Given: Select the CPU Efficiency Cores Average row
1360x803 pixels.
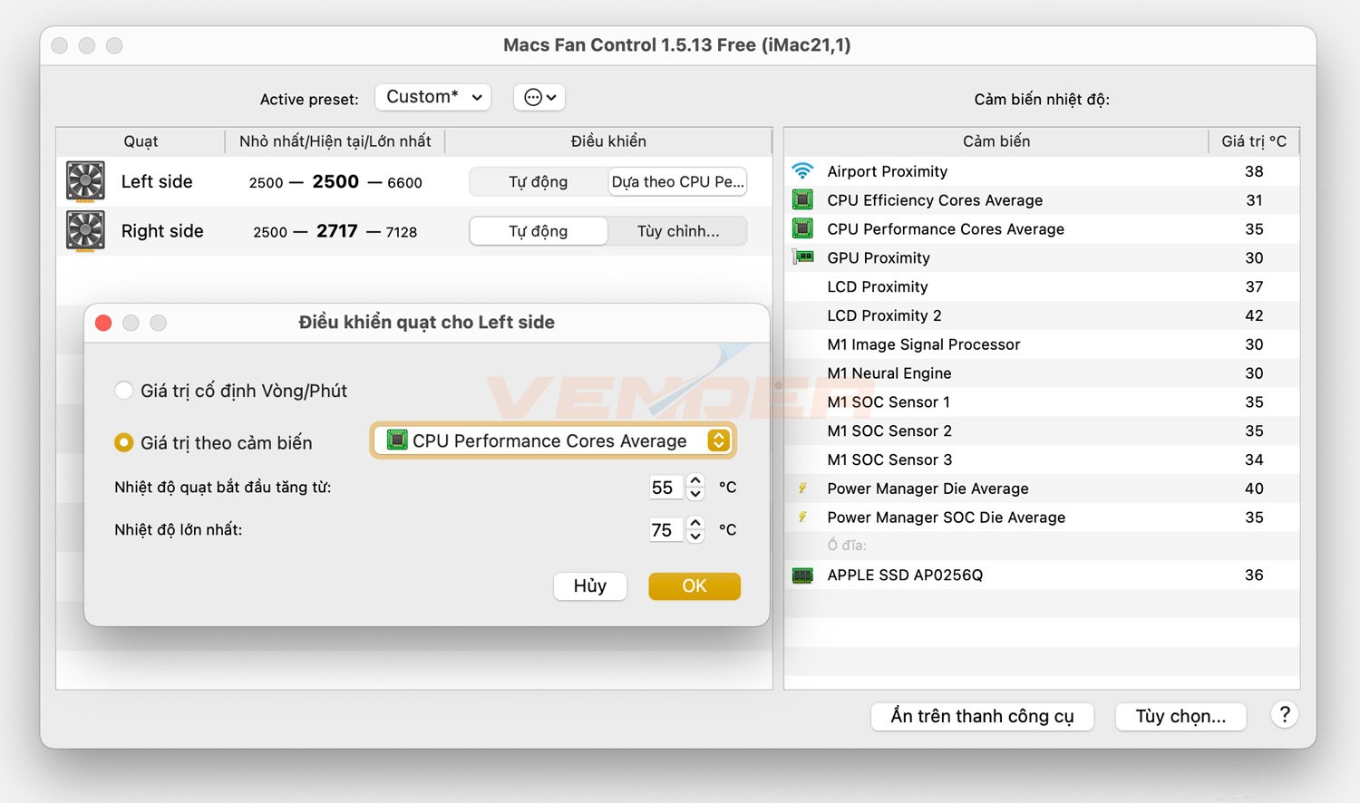Looking at the screenshot, I should [x=1042, y=200].
